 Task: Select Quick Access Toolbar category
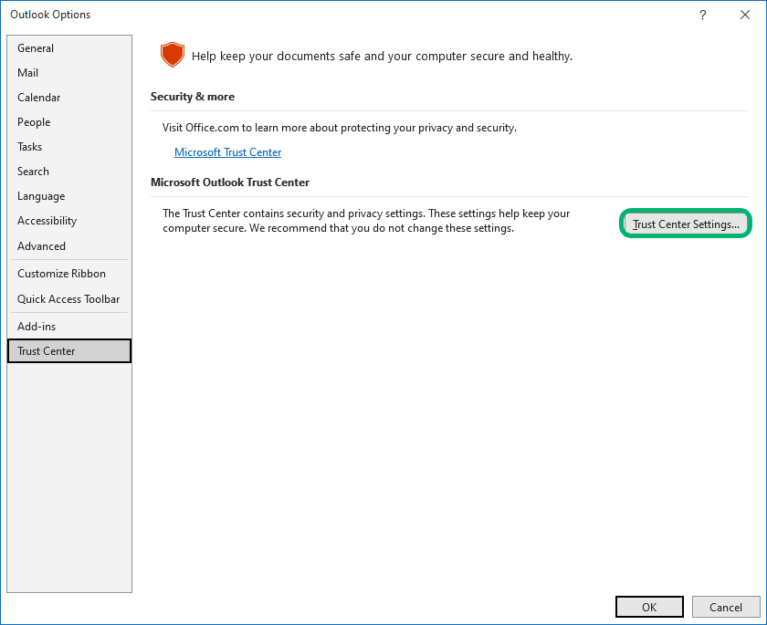[69, 299]
